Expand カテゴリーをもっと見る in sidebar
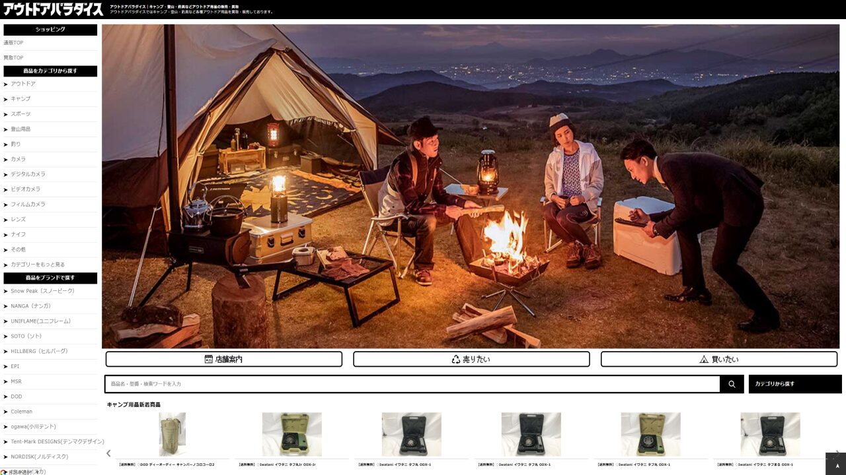The height and width of the screenshot is (475, 846). click(38, 265)
